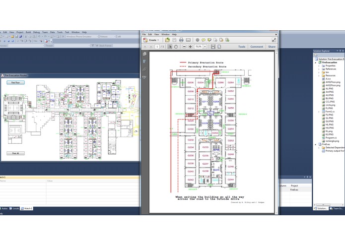The height and width of the screenshot is (245, 345).
Task: Click Acrobat document vertical scrollbar
Action: click(x=276, y=132)
